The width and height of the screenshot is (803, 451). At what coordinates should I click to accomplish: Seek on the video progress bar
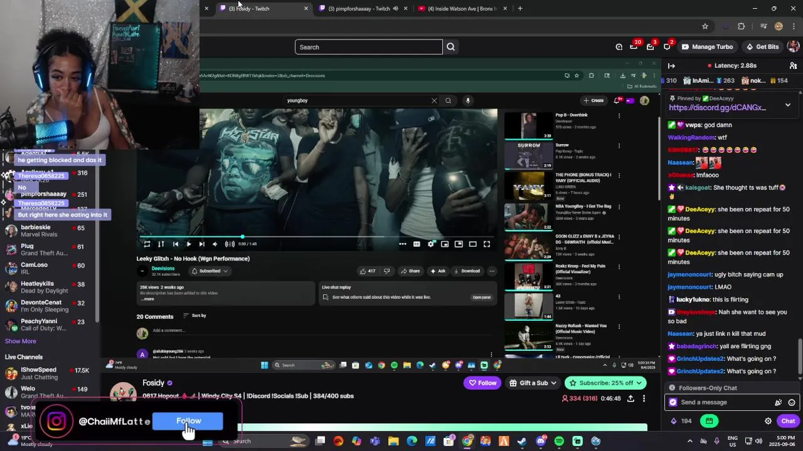317,237
